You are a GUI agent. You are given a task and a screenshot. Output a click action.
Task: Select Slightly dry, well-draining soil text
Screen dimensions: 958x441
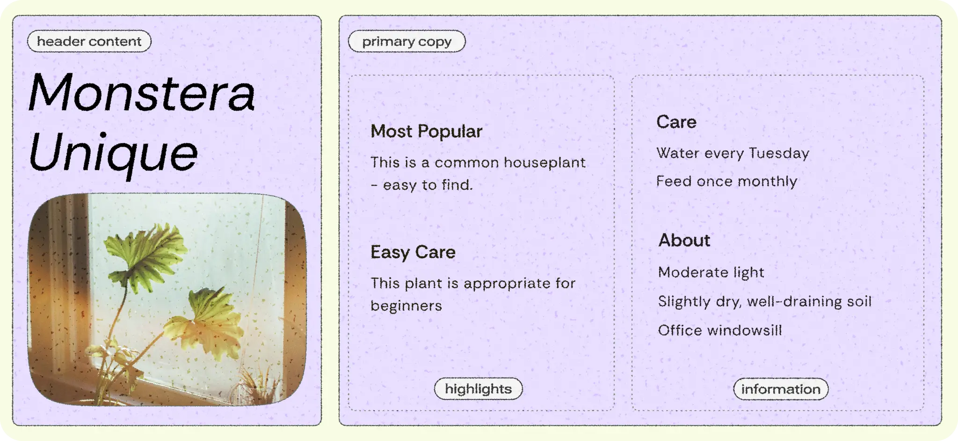click(765, 301)
